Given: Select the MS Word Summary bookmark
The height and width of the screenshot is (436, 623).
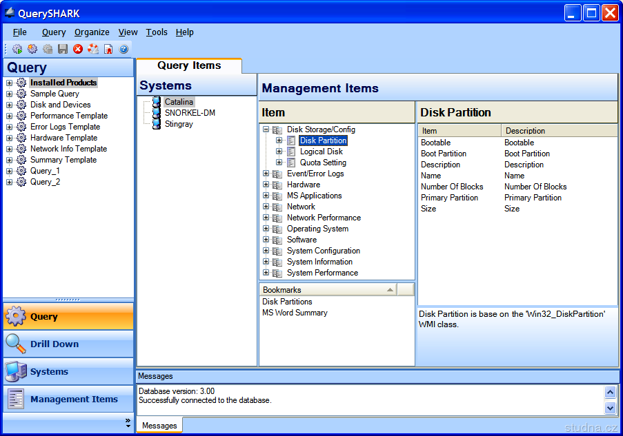Looking at the screenshot, I should [x=295, y=313].
